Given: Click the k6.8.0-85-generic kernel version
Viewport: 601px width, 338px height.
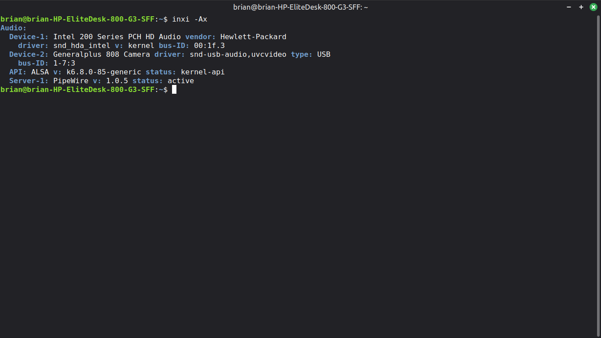Looking at the screenshot, I should coord(104,72).
